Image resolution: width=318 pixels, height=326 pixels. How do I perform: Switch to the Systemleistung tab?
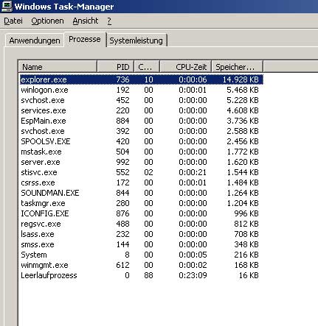coord(136,40)
